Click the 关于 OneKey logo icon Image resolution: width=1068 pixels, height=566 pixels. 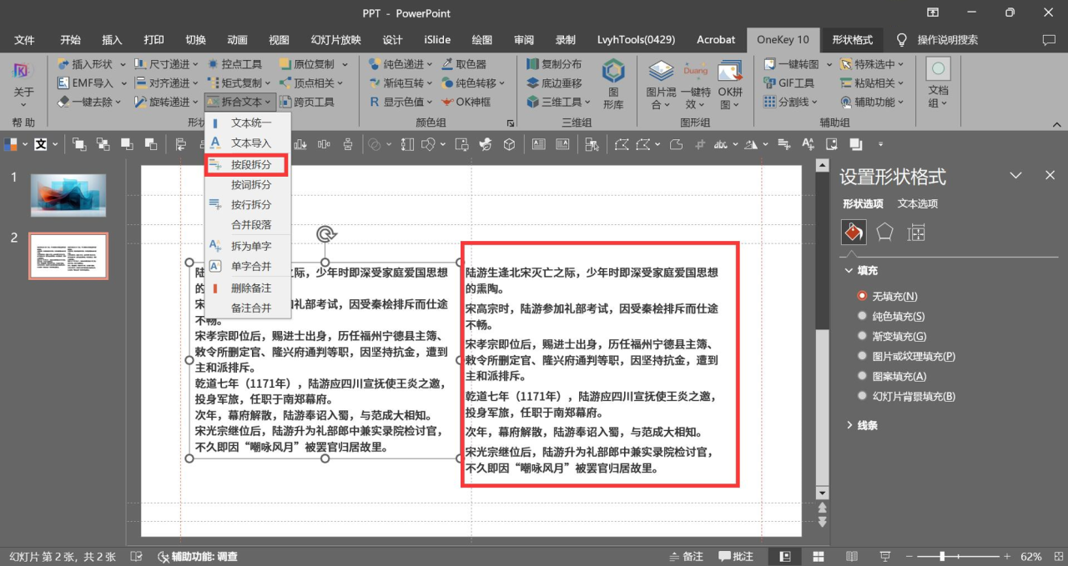(23, 72)
